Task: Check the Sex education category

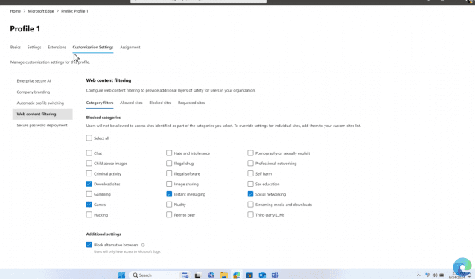Action: tap(250, 184)
